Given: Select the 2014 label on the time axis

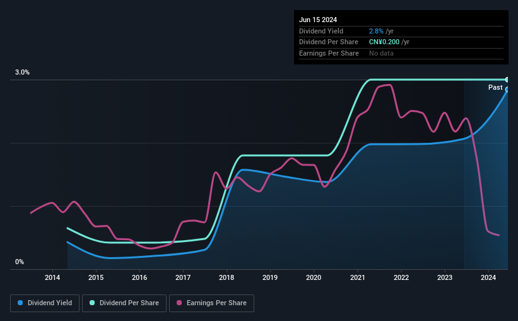Looking at the screenshot, I should 52,277.
